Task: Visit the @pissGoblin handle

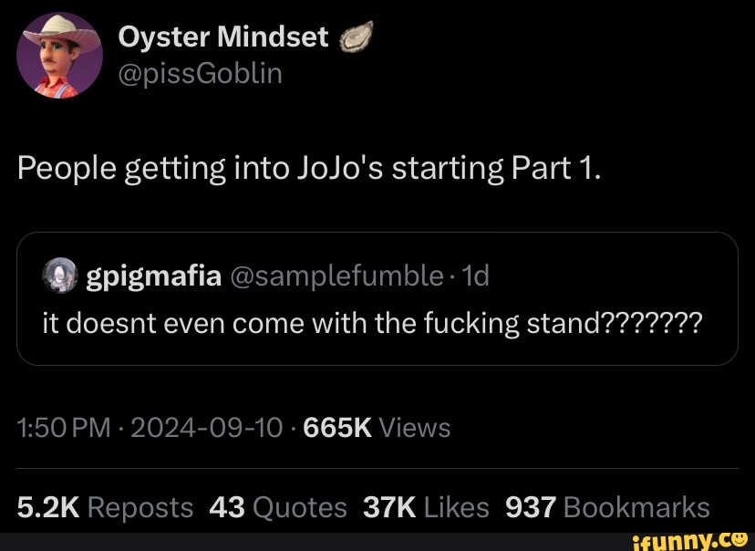Action: tap(200, 73)
